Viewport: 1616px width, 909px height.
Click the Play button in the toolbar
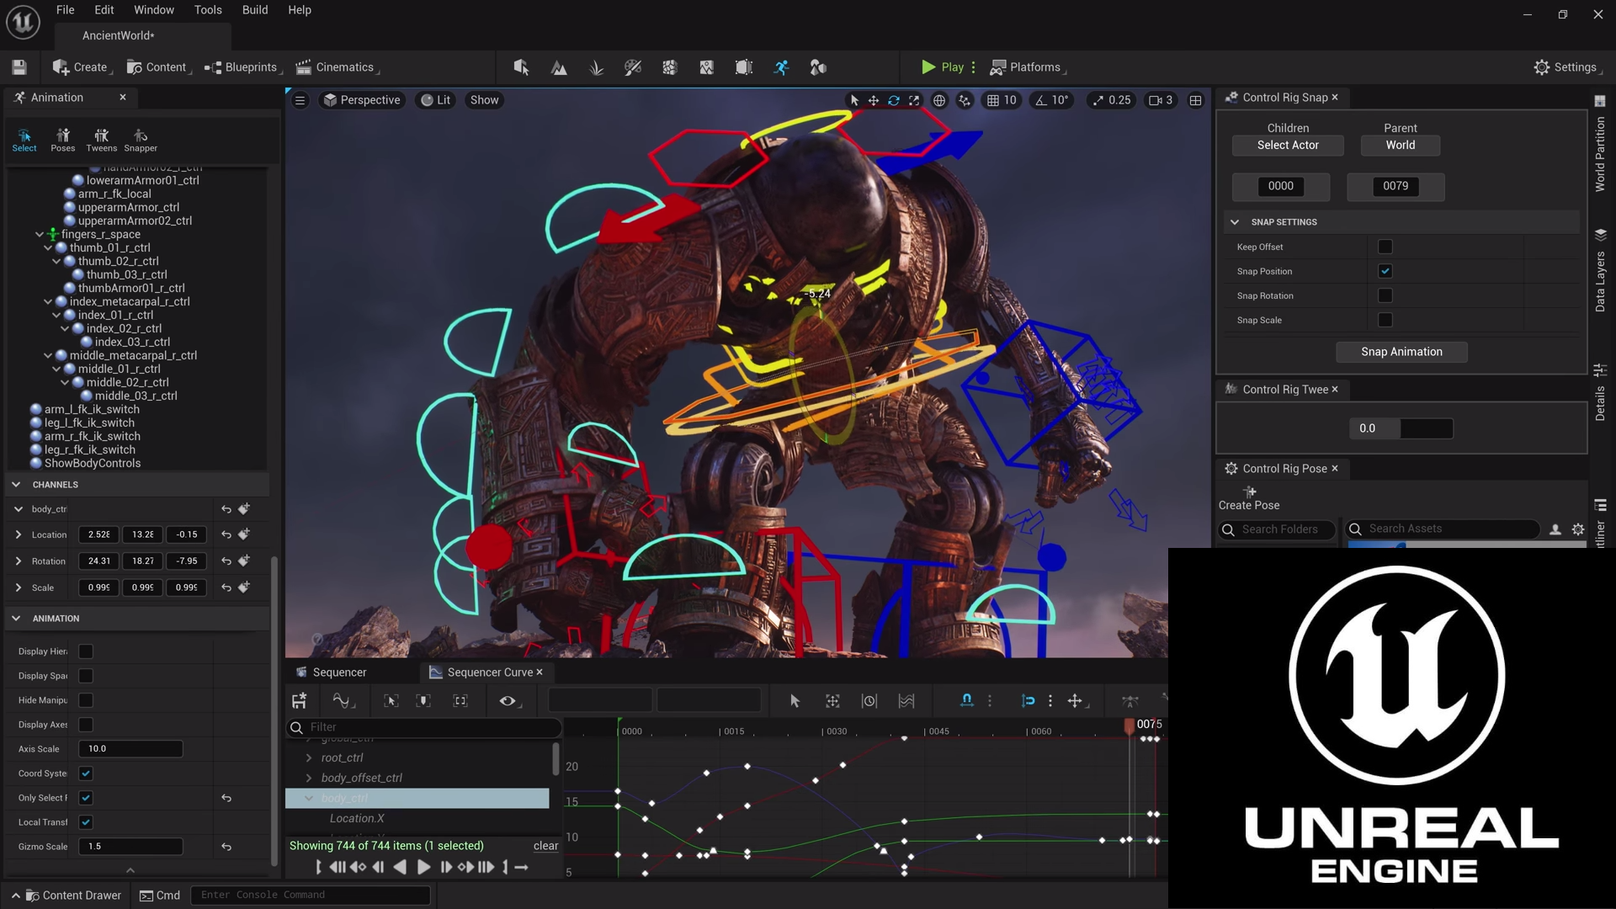point(944,67)
